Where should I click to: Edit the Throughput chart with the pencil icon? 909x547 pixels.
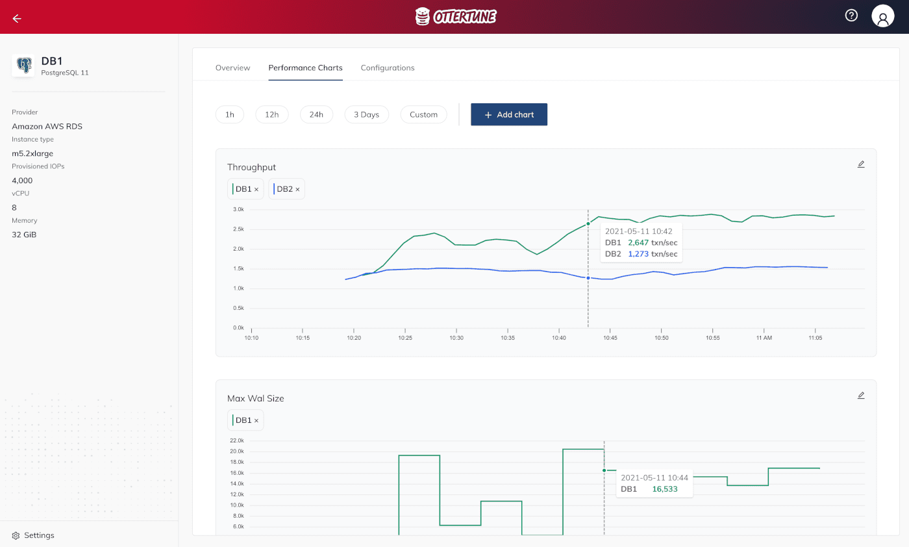click(861, 164)
